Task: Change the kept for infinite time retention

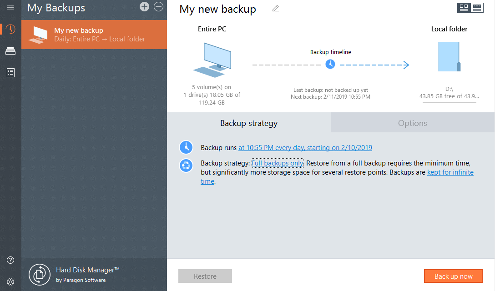Action: pyautogui.click(x=450, y=172)
